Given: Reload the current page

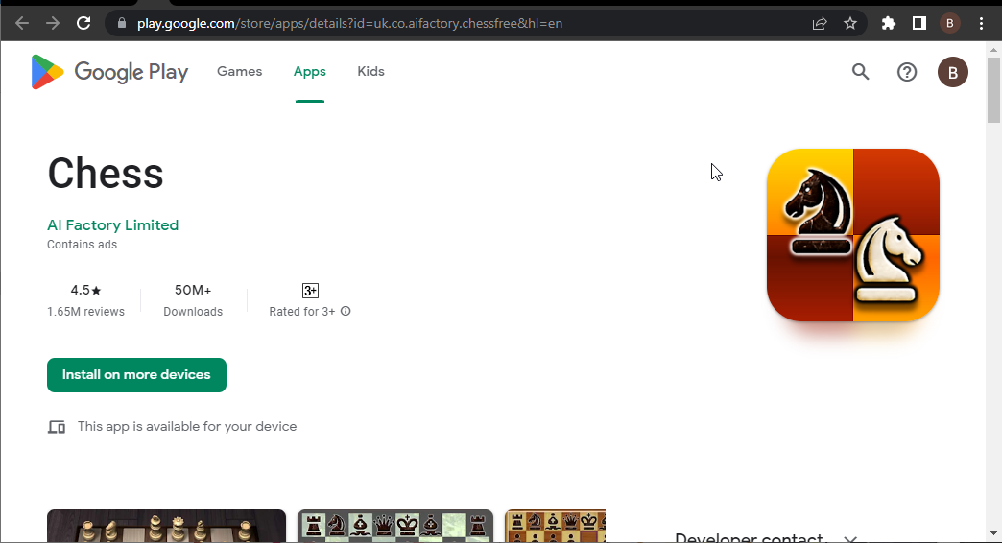Looking at the screenshot, I should 83,24.
